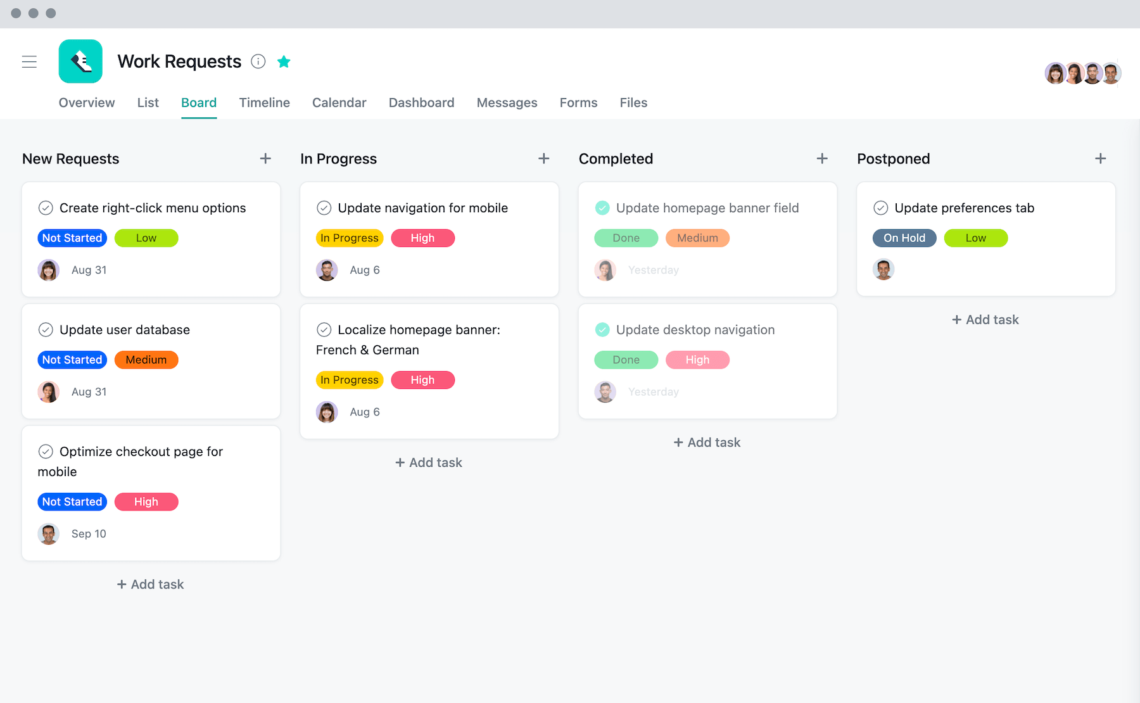Mark 'Update user database' task complete

pyautogui.click(x=46, y=330)
